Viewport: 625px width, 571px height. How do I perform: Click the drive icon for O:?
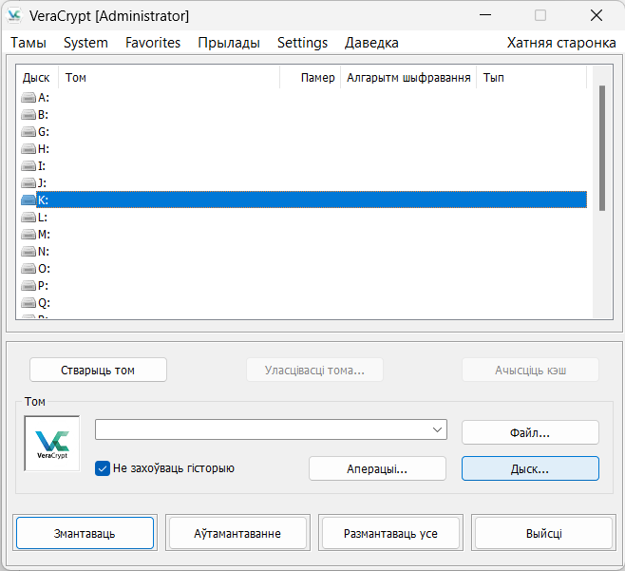28,268
